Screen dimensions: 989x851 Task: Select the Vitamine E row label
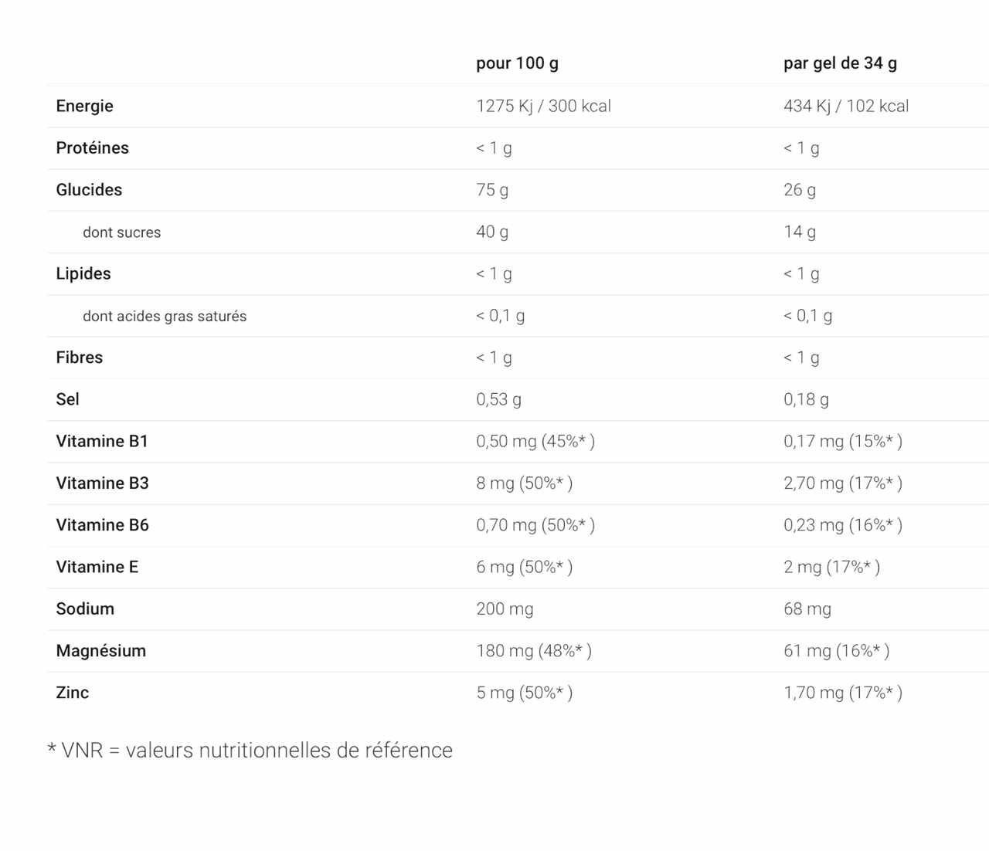pyautogui.click(x=97, y=567)
